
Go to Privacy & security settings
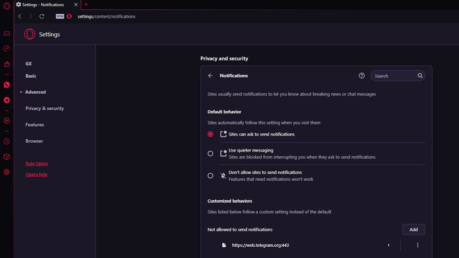[x=45, y=108]
